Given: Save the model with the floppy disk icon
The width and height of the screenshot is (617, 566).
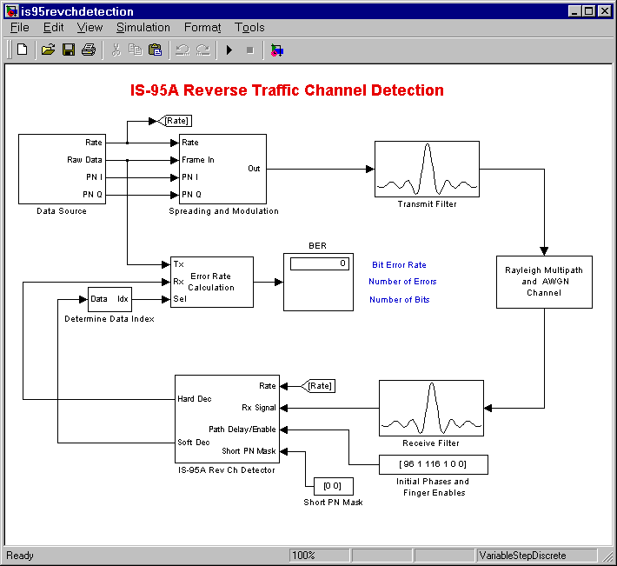Looking at the screenshot, I should point(68,50).
